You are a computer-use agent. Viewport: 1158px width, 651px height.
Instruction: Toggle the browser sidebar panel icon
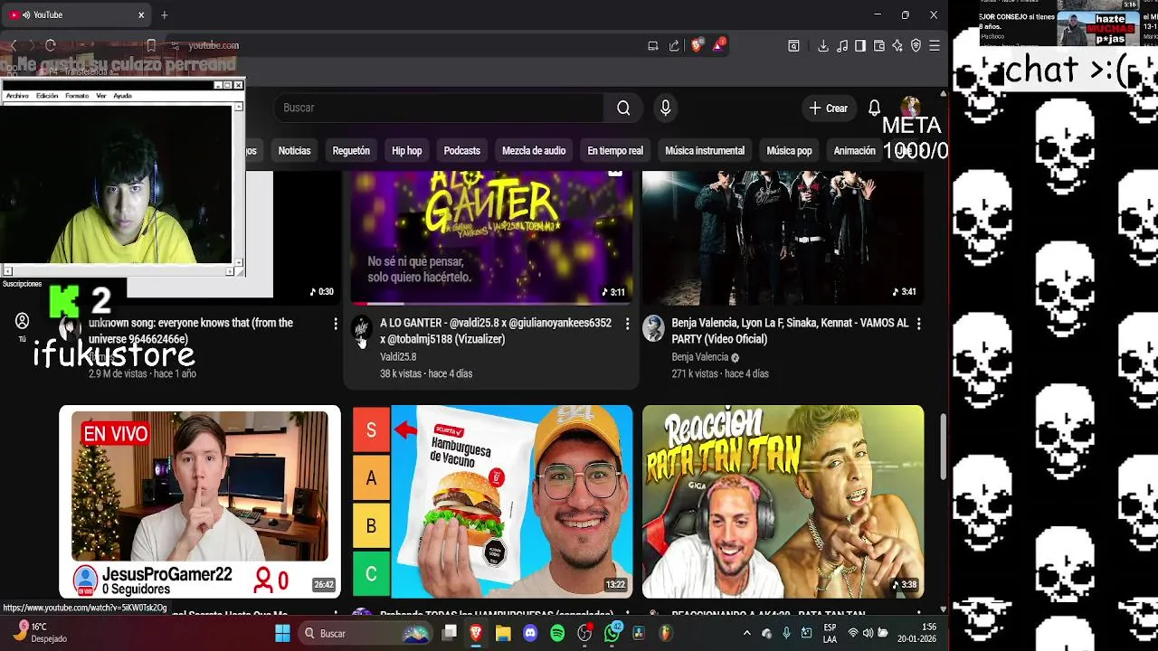860,45
